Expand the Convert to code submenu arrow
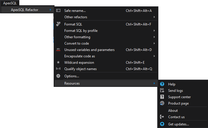 154,43
